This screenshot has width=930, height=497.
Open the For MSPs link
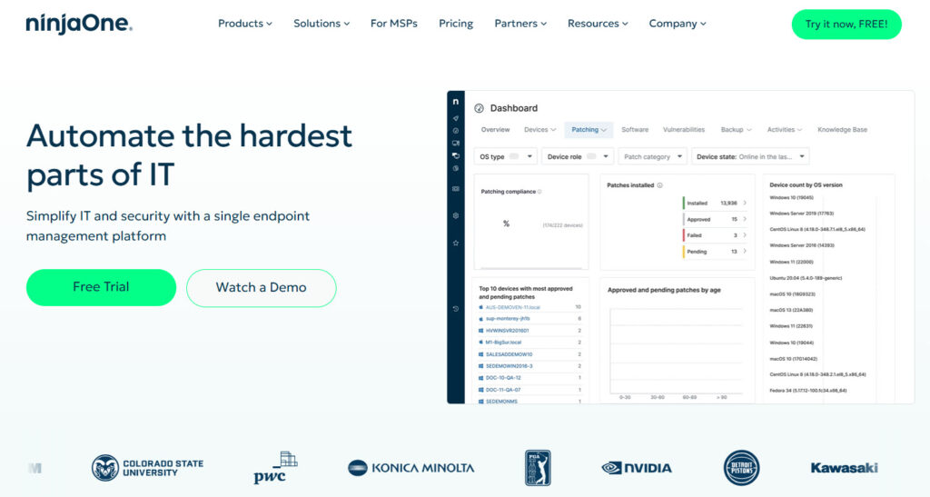394,24
